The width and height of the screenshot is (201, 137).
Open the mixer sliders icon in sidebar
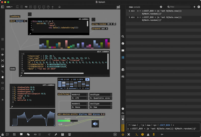(x=123, y=77)
